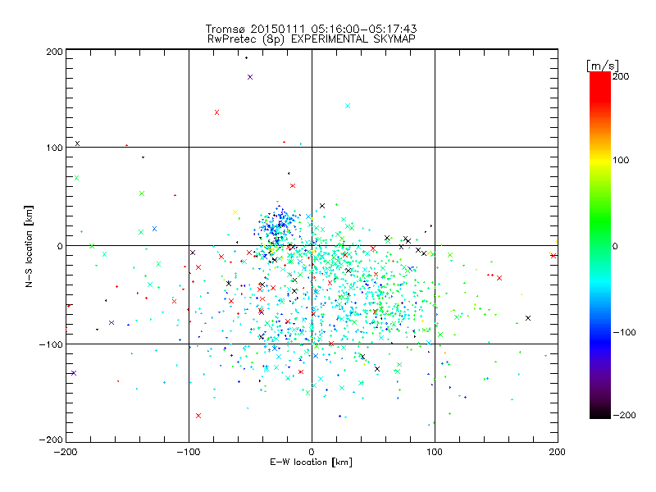Click the colorbar label "100"
656x492 pixels.
tap(621, 160)
